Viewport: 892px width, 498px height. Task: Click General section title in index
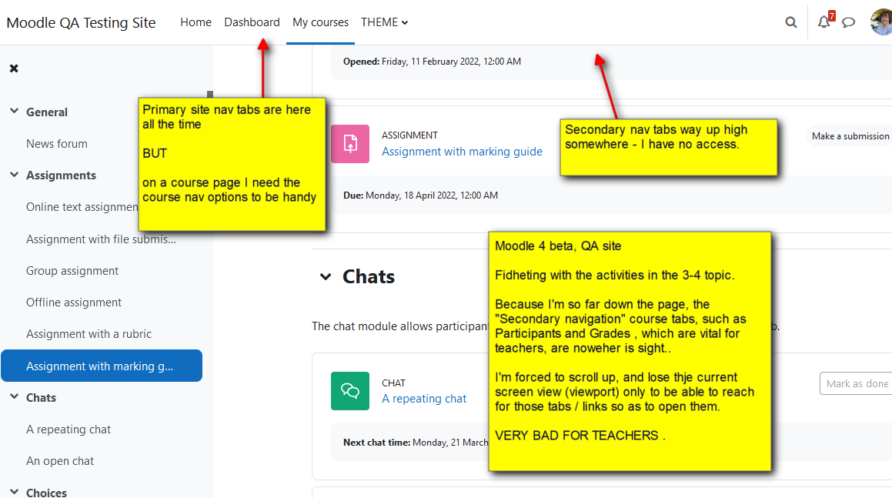(x=47, y=112)
